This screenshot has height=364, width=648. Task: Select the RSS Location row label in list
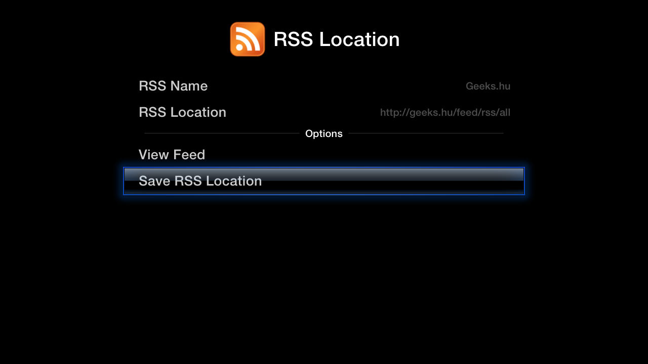182,112
